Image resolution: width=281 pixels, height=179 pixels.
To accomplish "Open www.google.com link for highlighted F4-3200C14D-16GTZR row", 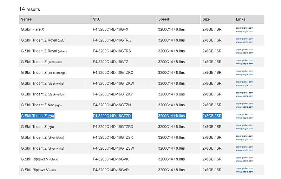I will coord(244,118).
